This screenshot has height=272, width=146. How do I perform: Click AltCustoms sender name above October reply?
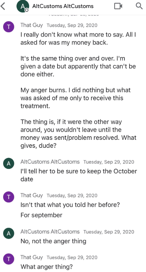(x=50, y=162)
